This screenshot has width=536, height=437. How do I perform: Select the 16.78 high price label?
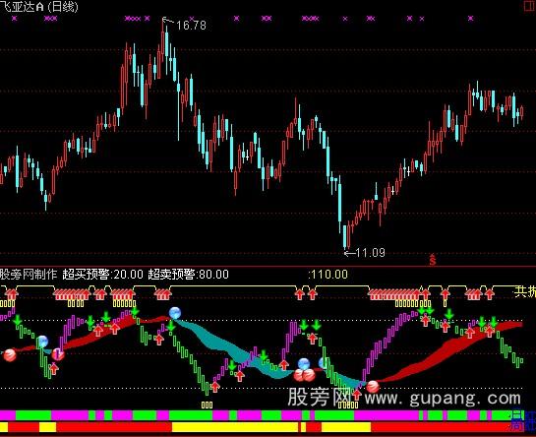[x=191, y=25]
